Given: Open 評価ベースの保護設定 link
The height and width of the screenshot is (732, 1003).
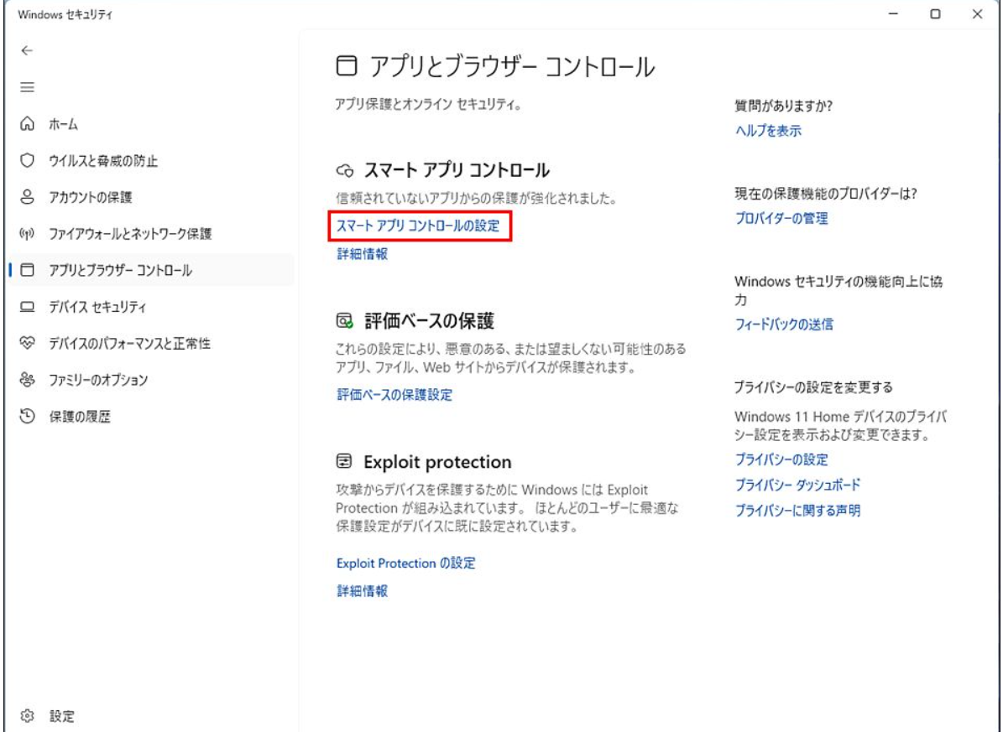Looking at the screenshot, I should pos(394,395).
